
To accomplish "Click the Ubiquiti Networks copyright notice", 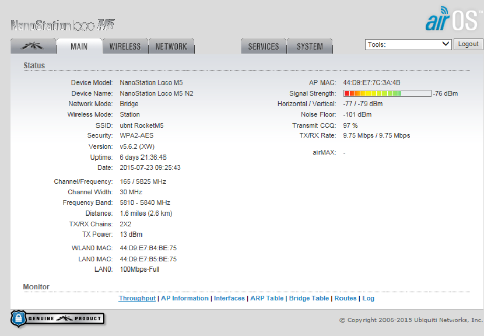I will [x=411, y=320].
